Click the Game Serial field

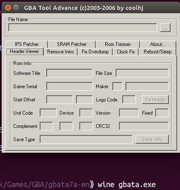[x=69, y=87]
